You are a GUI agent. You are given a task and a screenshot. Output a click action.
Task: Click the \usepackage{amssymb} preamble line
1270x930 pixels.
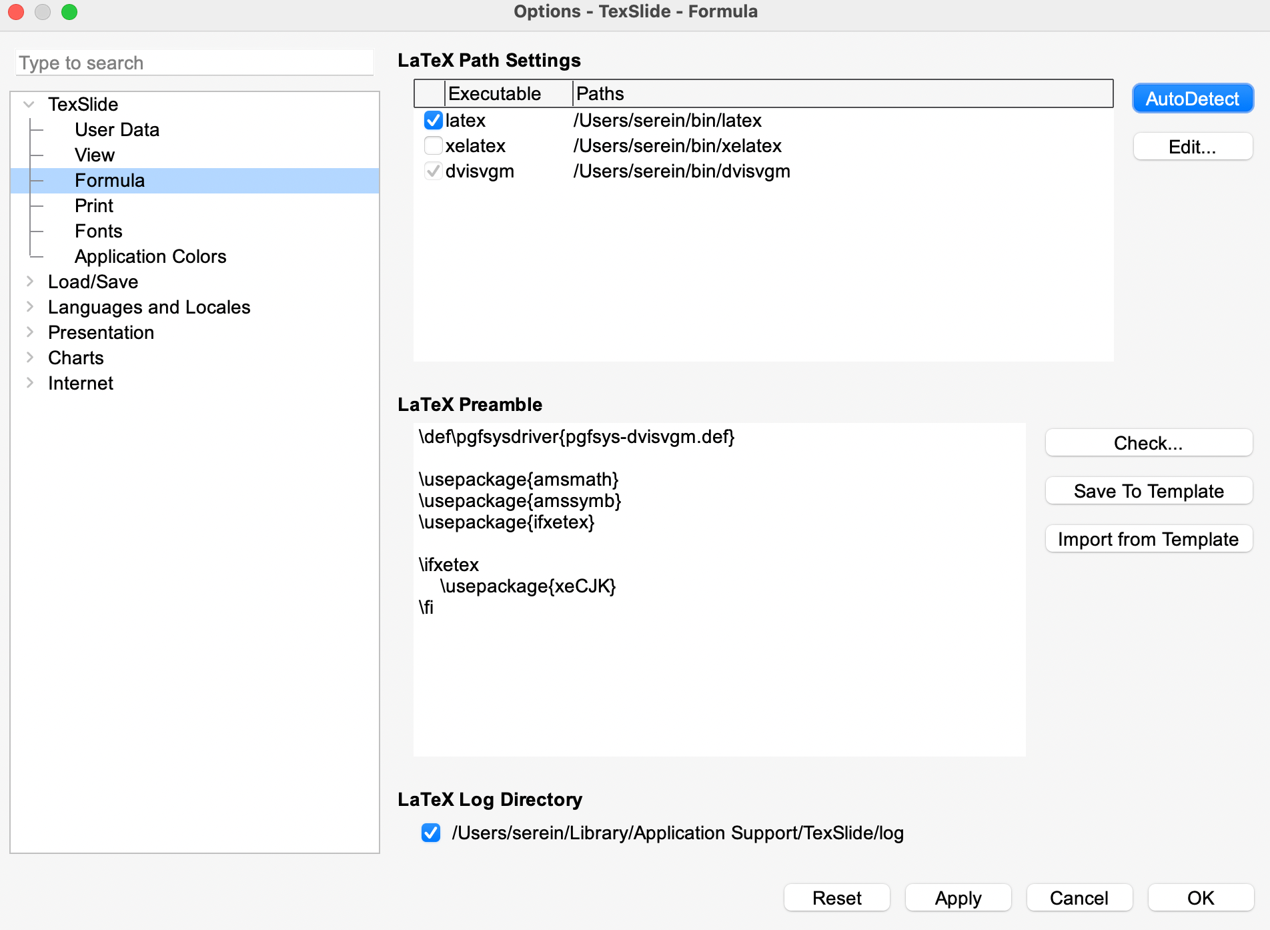click(520, 500)
